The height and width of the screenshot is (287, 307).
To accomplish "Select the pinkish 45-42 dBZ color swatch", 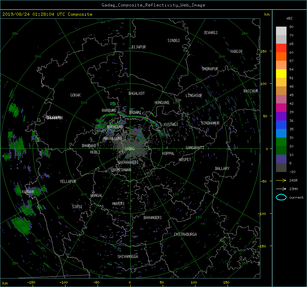I will [x=281, y=99].
